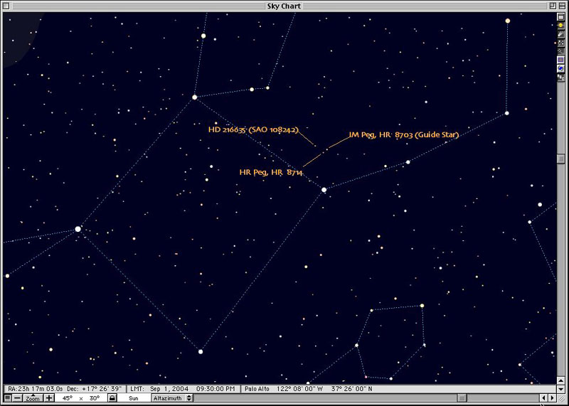
Task: Click the top window-panel icon in side toolbar
Action: pyautogui.click(x=560, y=17)
